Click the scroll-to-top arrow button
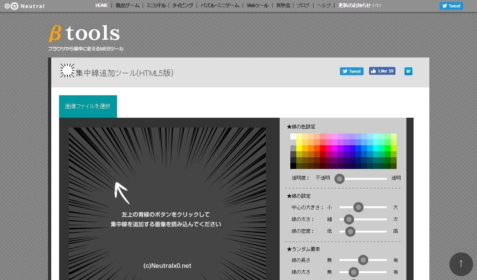 461,264
